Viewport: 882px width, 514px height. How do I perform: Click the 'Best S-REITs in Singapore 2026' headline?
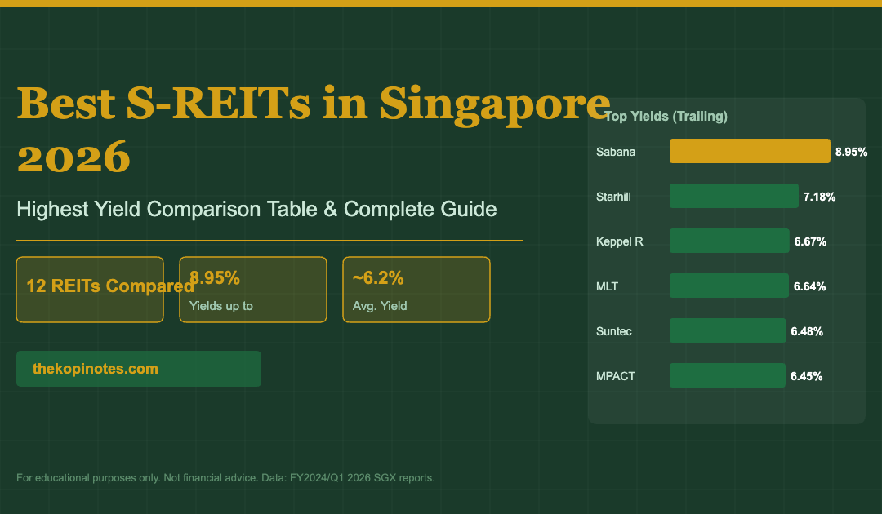click(x=314, y=129)
